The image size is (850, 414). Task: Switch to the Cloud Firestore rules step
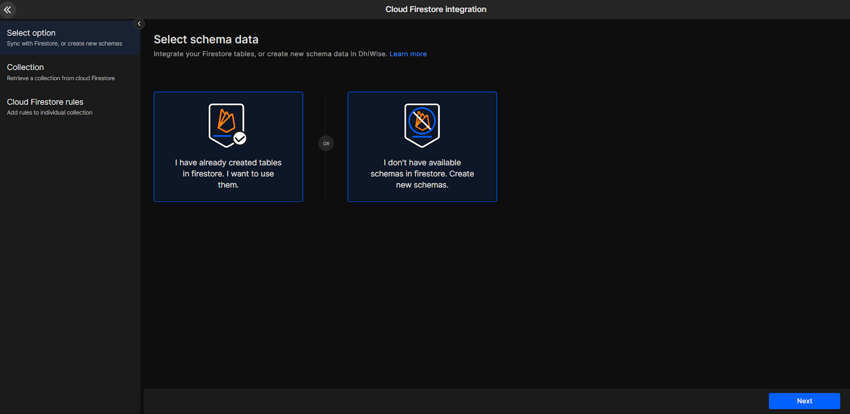click(x=45, y=102)
